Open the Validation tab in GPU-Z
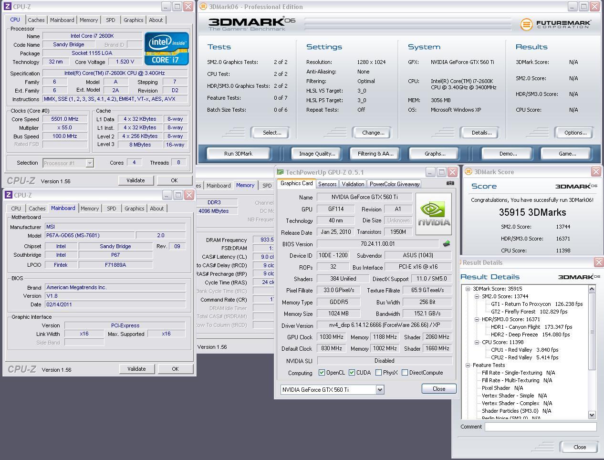Viewport: 604px width, 460px height. tap(353, 184)
